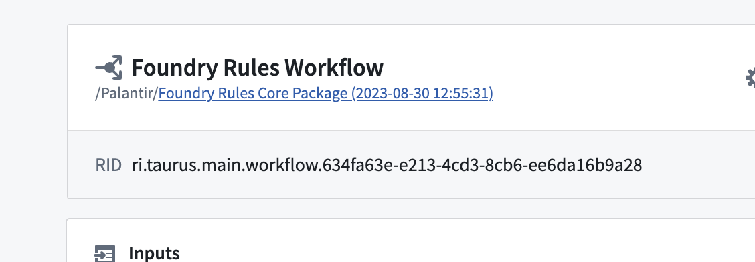Click the 2023-08-30 12:55:31 timestamp in link
This screenshot has width=755, height=262.
pyautogui.click(x=422, y=93)
